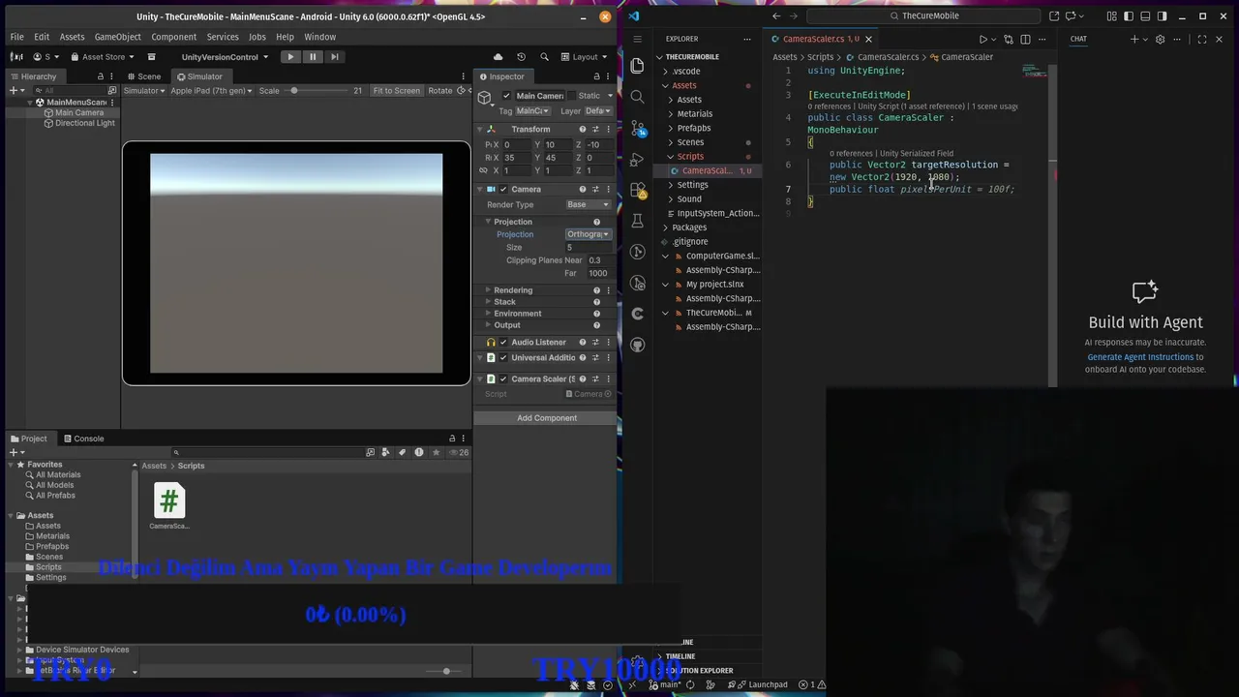Step one frame forward in Unity
The height and width of the screenshot is (697, 1239).
[335, 56]
